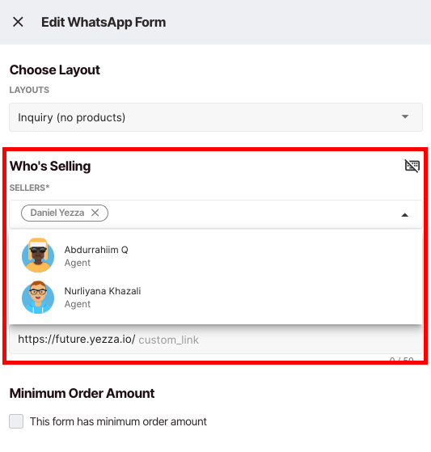Click the Who's Selling heading
The height and width of the screenshot is (452, 431).
(x=50, y=166)
